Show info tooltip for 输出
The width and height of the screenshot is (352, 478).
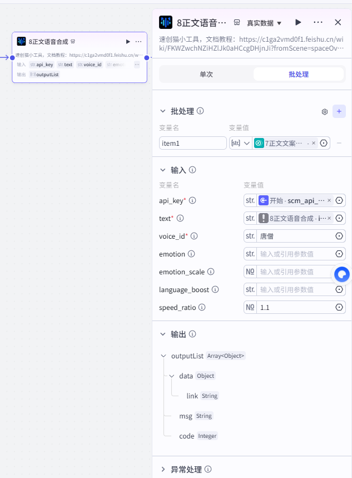(192, 334)
